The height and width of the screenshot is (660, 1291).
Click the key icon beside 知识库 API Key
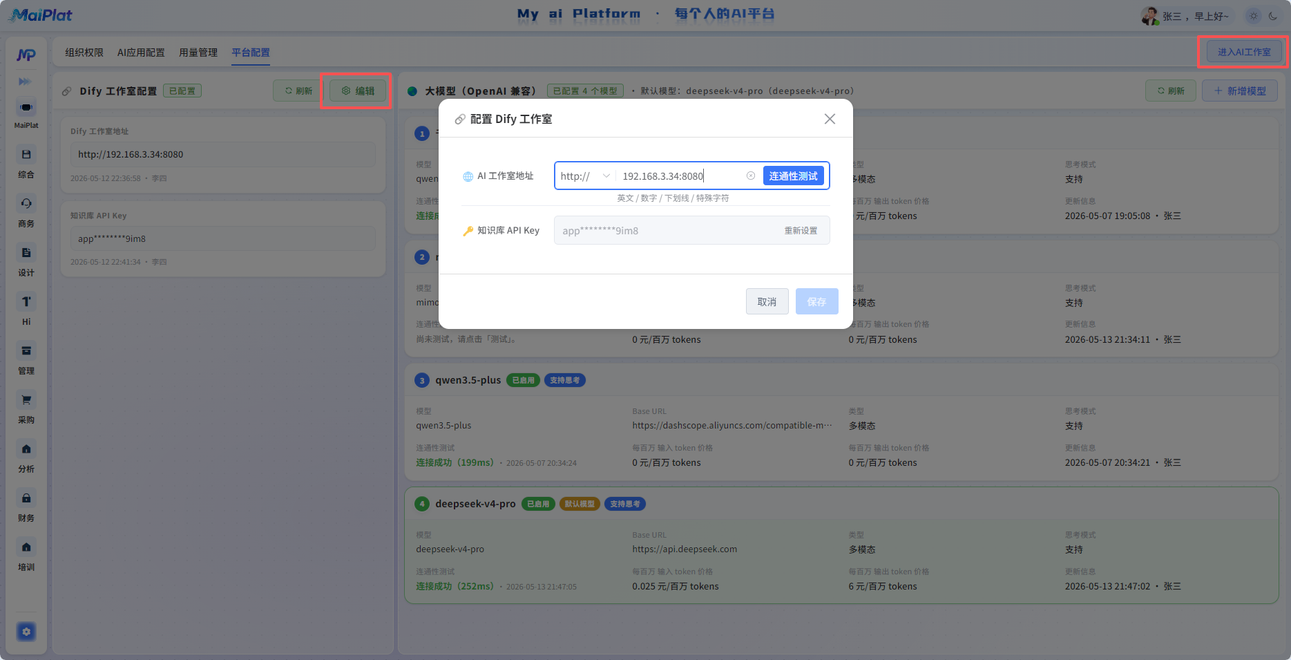[x=468, y=231]
